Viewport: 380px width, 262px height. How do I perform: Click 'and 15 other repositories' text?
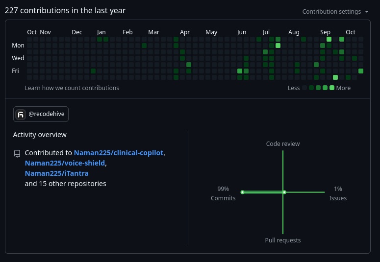pyautogui.click(x=65, y=184)
